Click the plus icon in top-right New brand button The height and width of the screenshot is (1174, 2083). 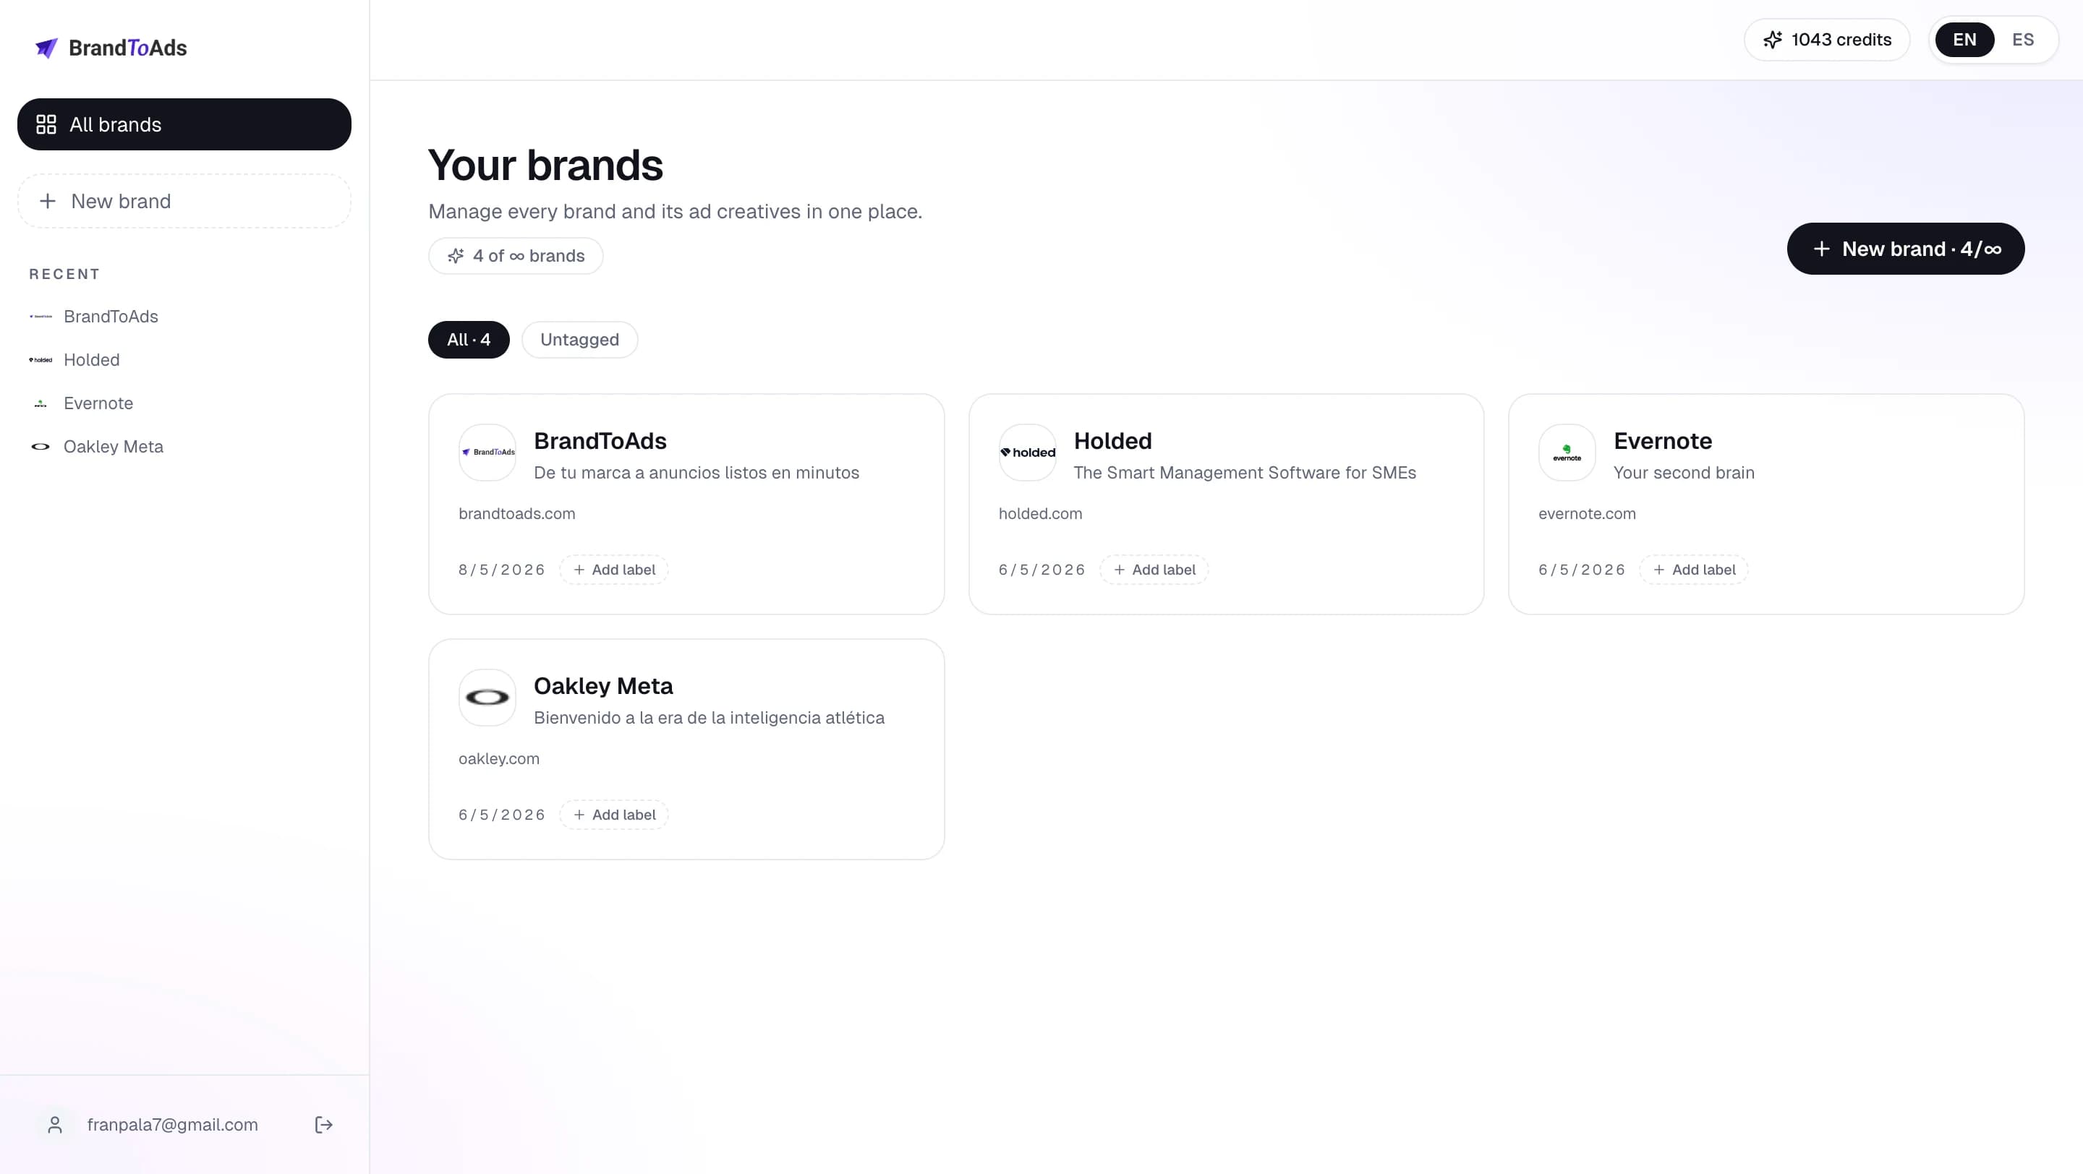[1821, 249]
